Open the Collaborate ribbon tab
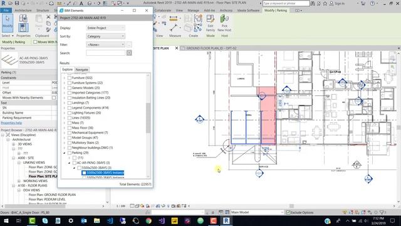 163,11
